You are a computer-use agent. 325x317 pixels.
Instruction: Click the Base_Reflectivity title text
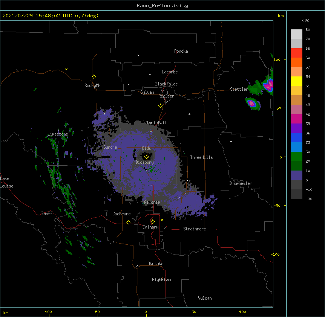coord(162,6)
